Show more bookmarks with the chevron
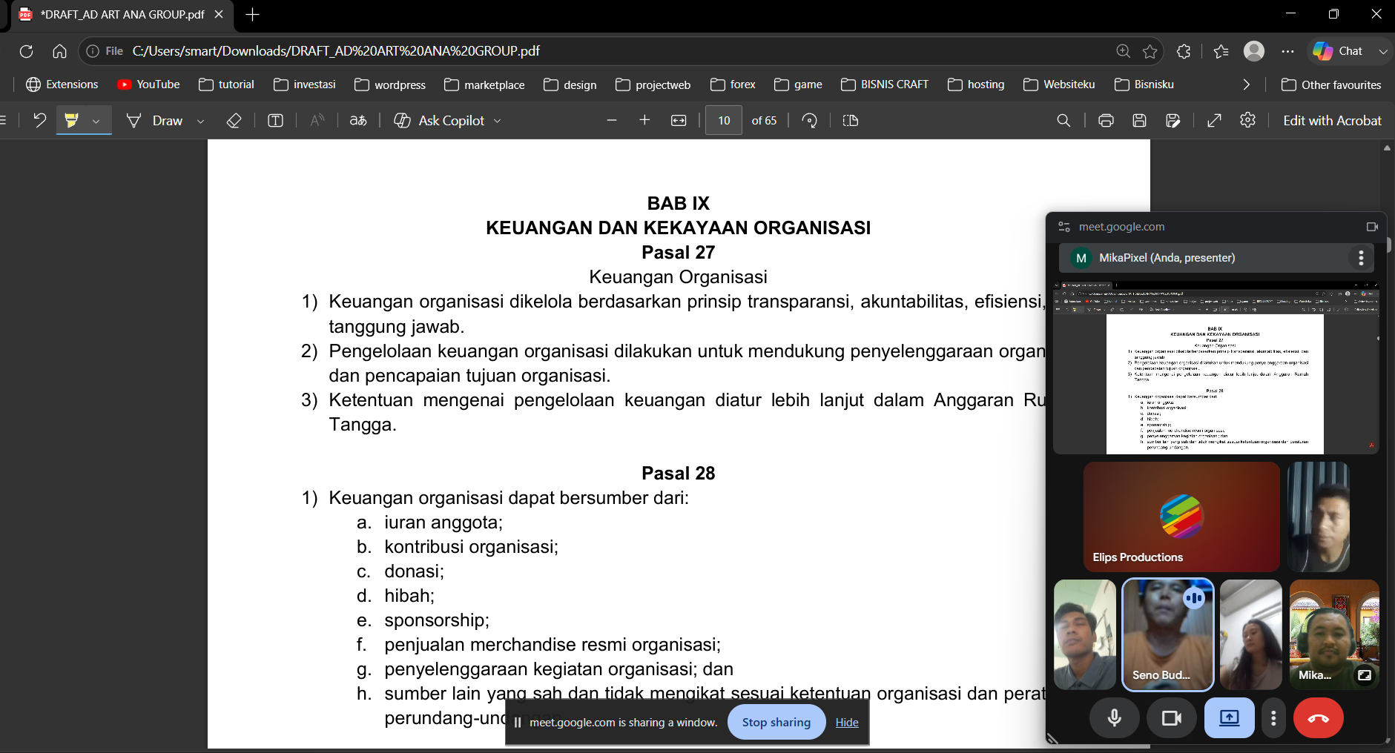This screenshot has width=1395, height=753. pos(1246,84)
